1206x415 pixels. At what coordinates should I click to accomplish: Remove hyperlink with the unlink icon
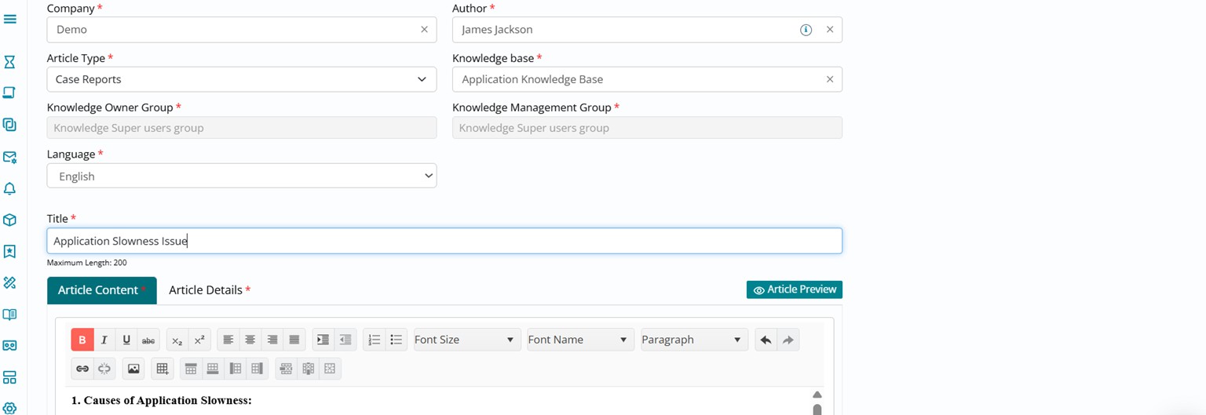click(x=104, y=369)
